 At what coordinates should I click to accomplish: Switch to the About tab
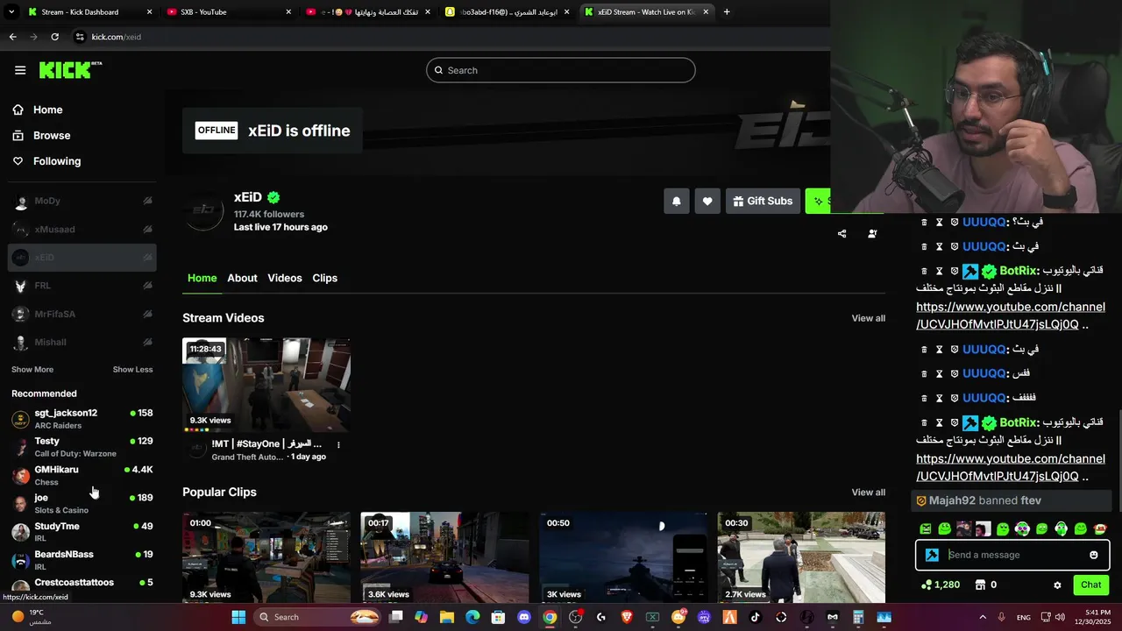tap(242, 278)
